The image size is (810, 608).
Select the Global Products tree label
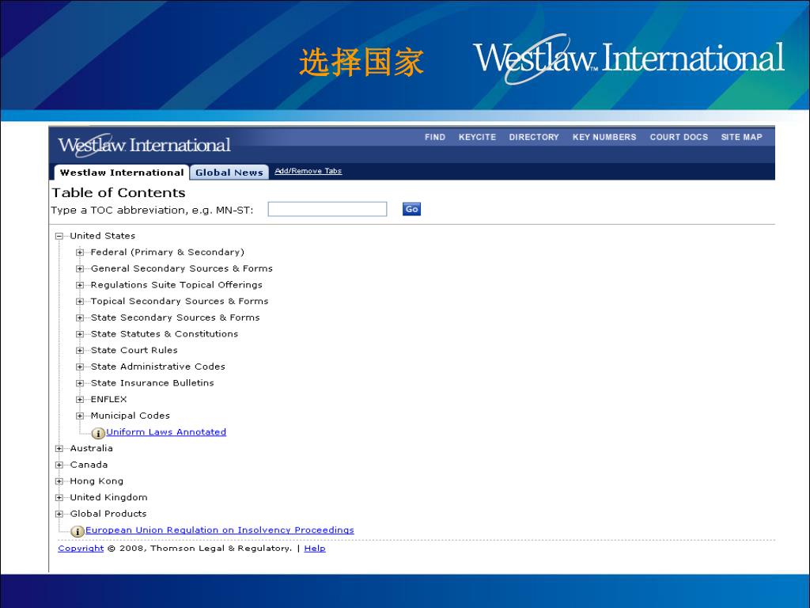pyautogui.click(x=108, y=514)
